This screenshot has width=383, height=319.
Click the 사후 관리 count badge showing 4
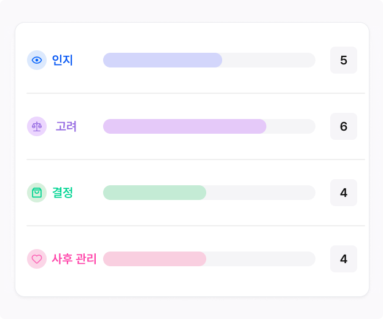point(344,259)
